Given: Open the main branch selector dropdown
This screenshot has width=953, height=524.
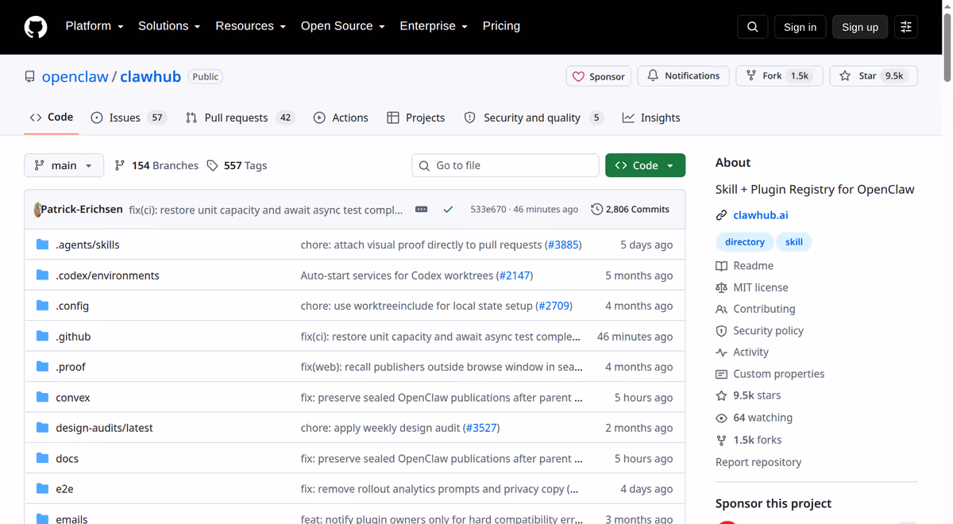Looking at the screenshot, I should point(64,165).
